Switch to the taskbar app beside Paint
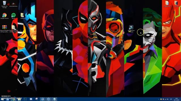 [x=43, y=99]
